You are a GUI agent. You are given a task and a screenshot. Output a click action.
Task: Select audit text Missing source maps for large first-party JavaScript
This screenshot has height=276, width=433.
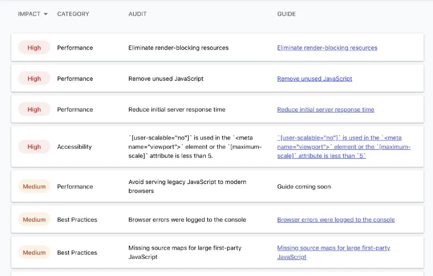click(185, 252)
